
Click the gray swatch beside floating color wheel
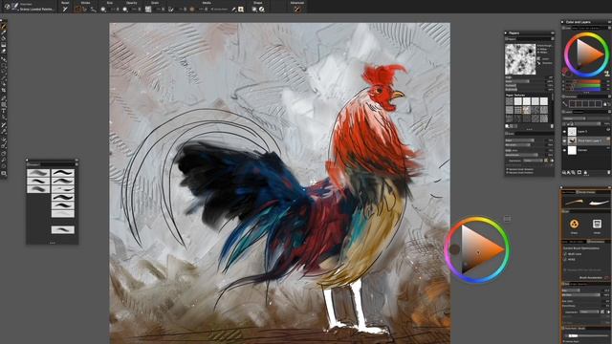[x=454, y=249]
